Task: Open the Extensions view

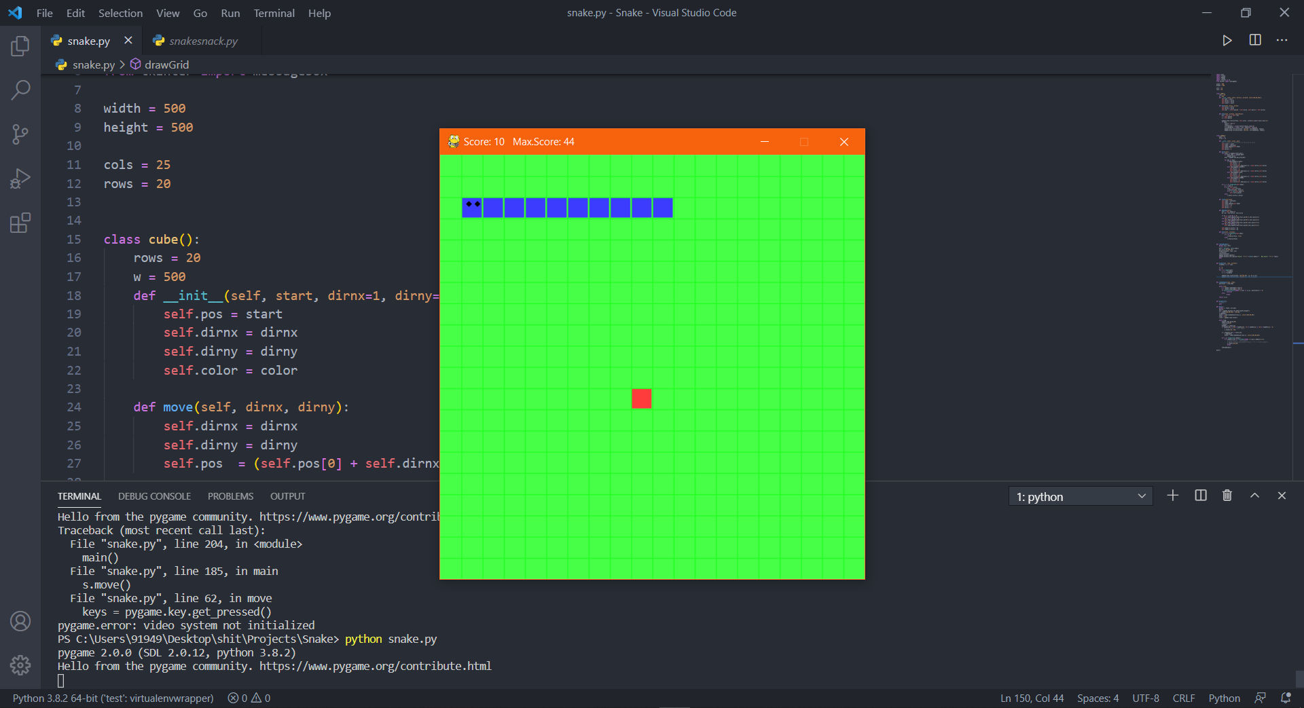Action: pos(20,223)
